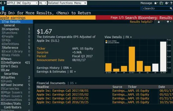Image resolution: width=173 pixels, height=111 pixels.
Task: Open the APPLE INC Equity dropdown
Action: click(x=22, y=3)
